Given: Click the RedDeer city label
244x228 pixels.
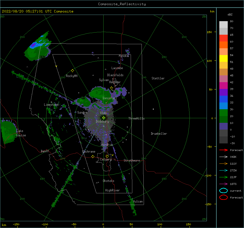Looking at the screenshot, I should (115, 82).
